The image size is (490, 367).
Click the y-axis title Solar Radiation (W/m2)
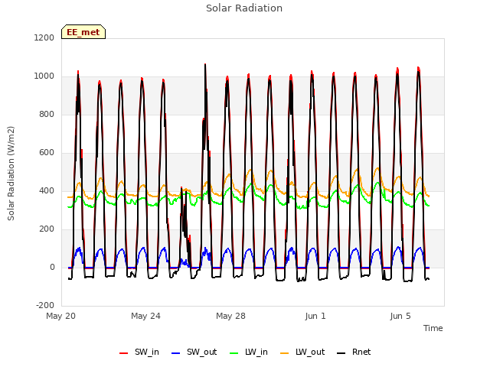(11, 174)
